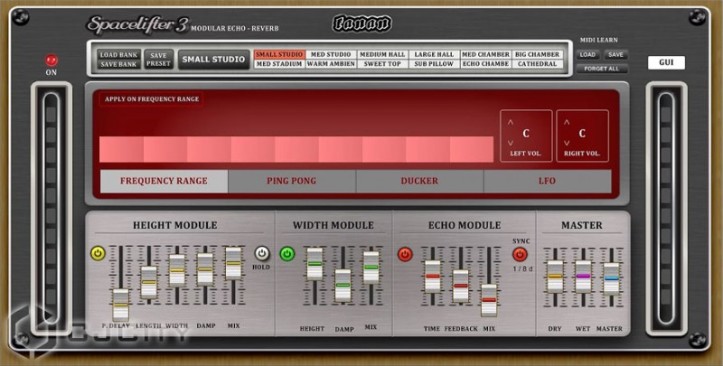Click the red ON power LED
723x366 pixels.
click(x=51, y=61)
